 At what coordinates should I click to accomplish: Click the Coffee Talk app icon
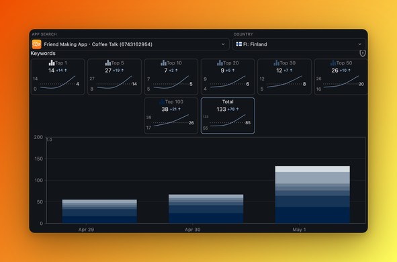point(36,44)
